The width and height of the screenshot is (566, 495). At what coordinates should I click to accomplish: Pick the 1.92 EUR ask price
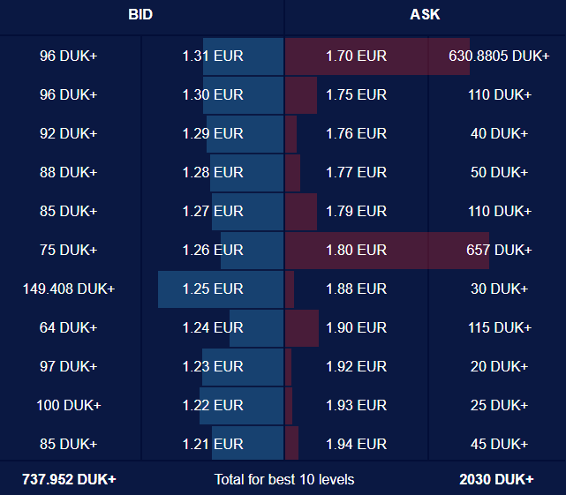click(356, 366)
